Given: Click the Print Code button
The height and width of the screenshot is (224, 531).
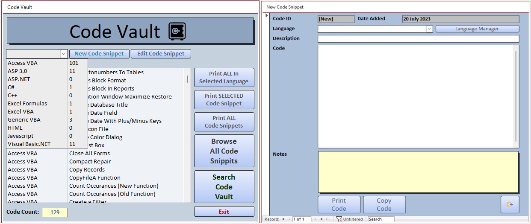Looking at the screenshot, I should point(339,205).
